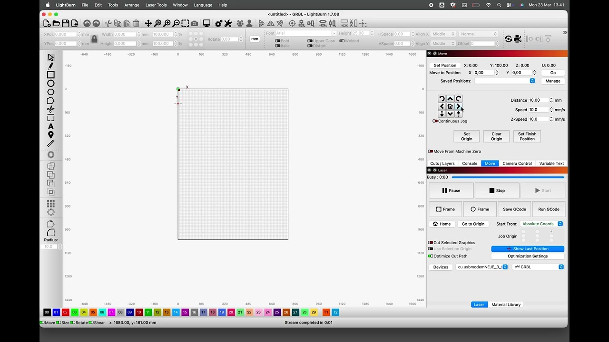
Task: Select the blue 01 layer color swatch
Action: click(56, 312)
